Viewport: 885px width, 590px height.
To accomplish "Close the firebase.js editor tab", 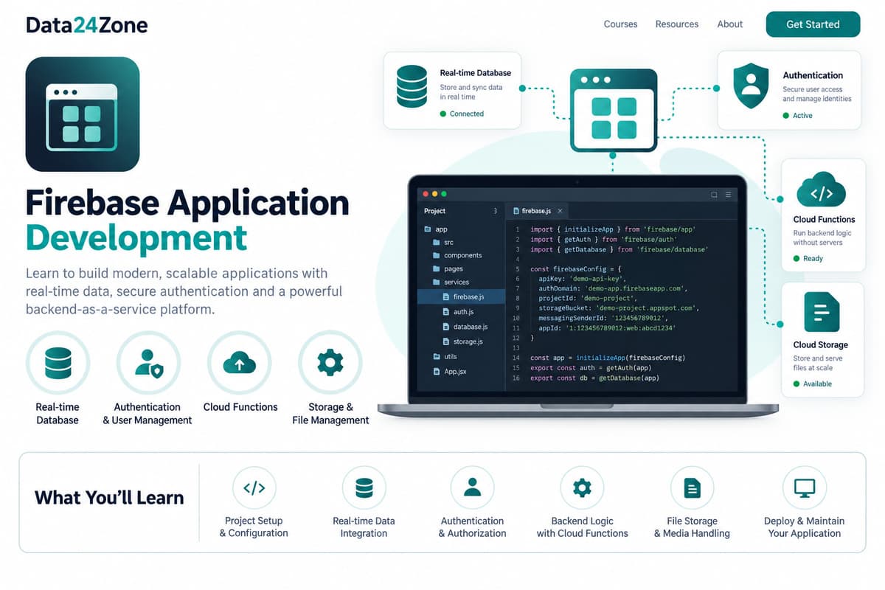I will pyautogui.click(x=560, y=211).
